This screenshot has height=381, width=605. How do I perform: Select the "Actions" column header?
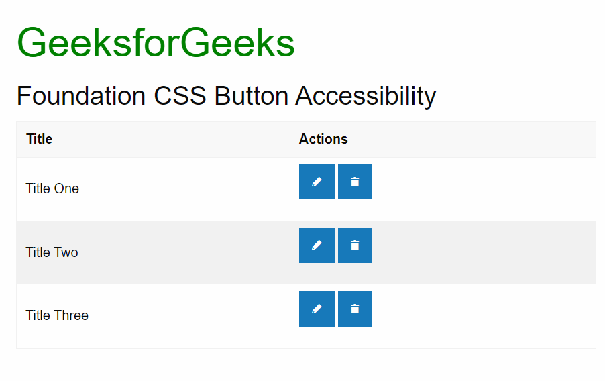point(323,139)
